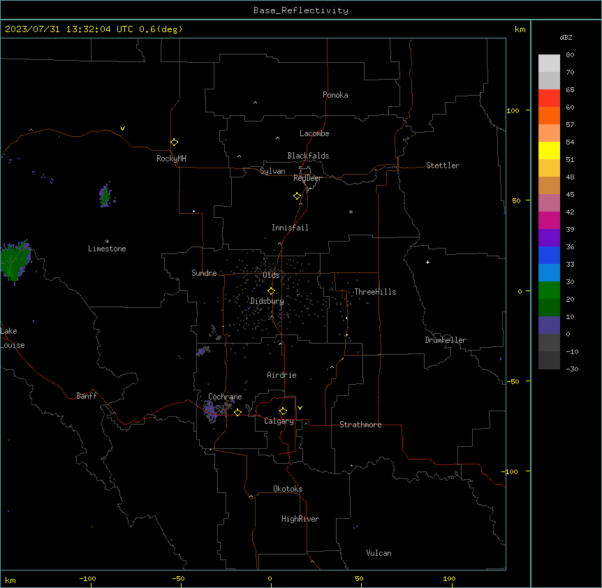Click the yellow diamond marker above Calgary label
The height and width of the screenshot is (588, 602).
point(284,411)
